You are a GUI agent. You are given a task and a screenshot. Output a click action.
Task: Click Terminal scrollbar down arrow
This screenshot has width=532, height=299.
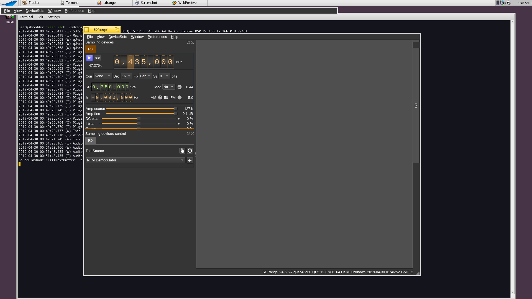point(512,292)
